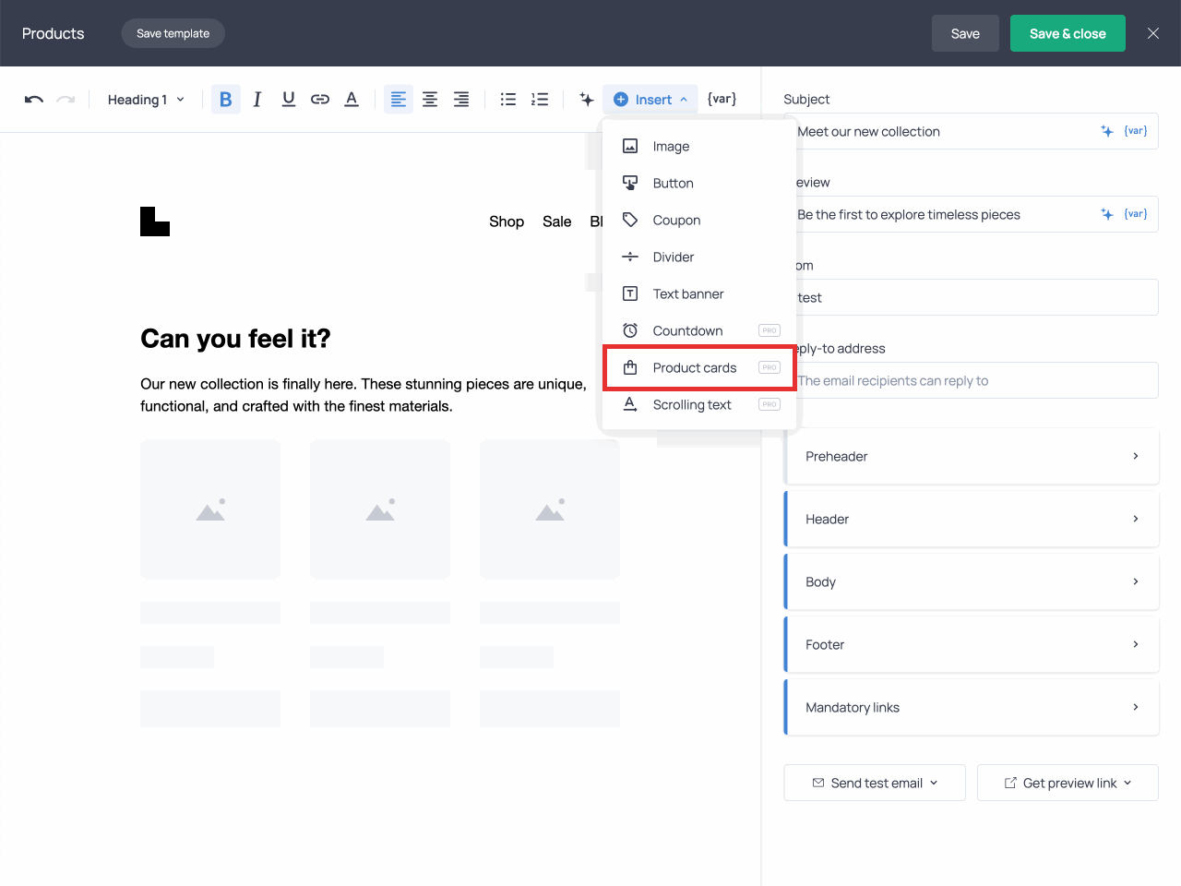This screenshot has width=1181, height=886.
Task: Toggle italic formatting
Action: [x=257, y=100]
